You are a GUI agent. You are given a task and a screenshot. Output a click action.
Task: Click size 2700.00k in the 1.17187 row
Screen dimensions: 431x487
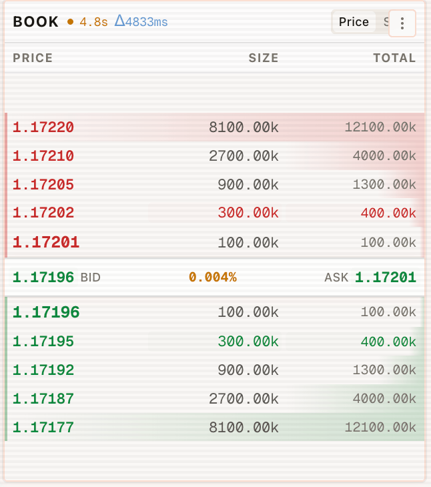click(244, 399)
